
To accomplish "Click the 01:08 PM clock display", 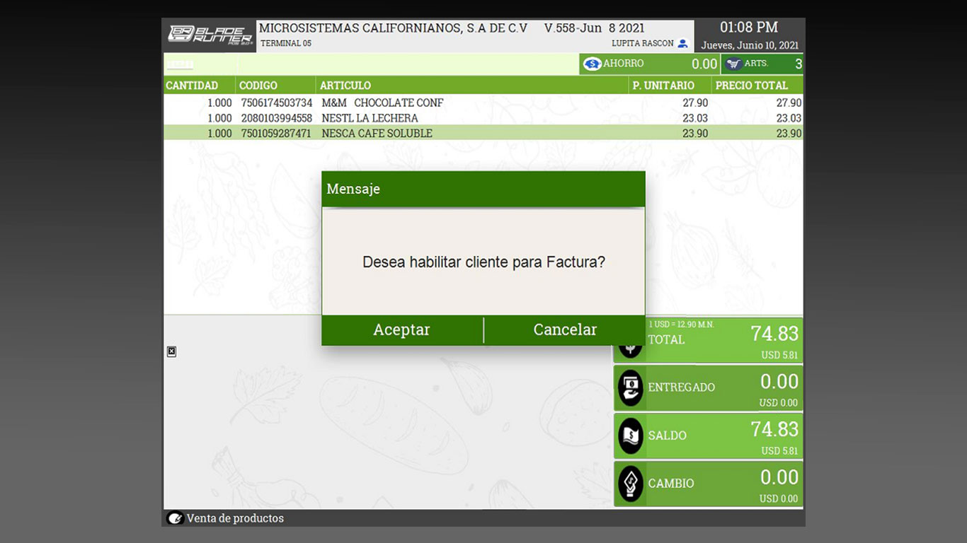I will point(748,28).
